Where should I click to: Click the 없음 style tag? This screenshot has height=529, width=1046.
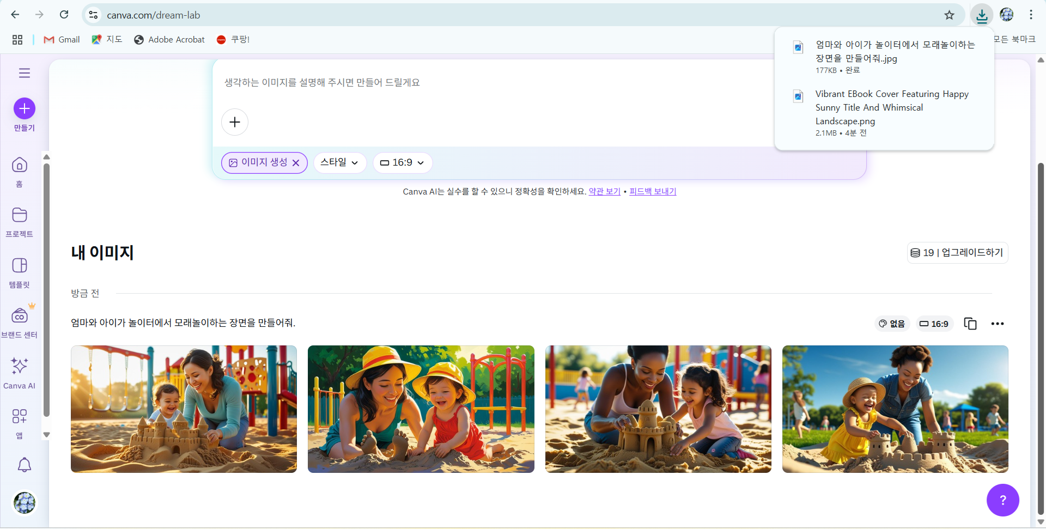(x=892, y=324)
